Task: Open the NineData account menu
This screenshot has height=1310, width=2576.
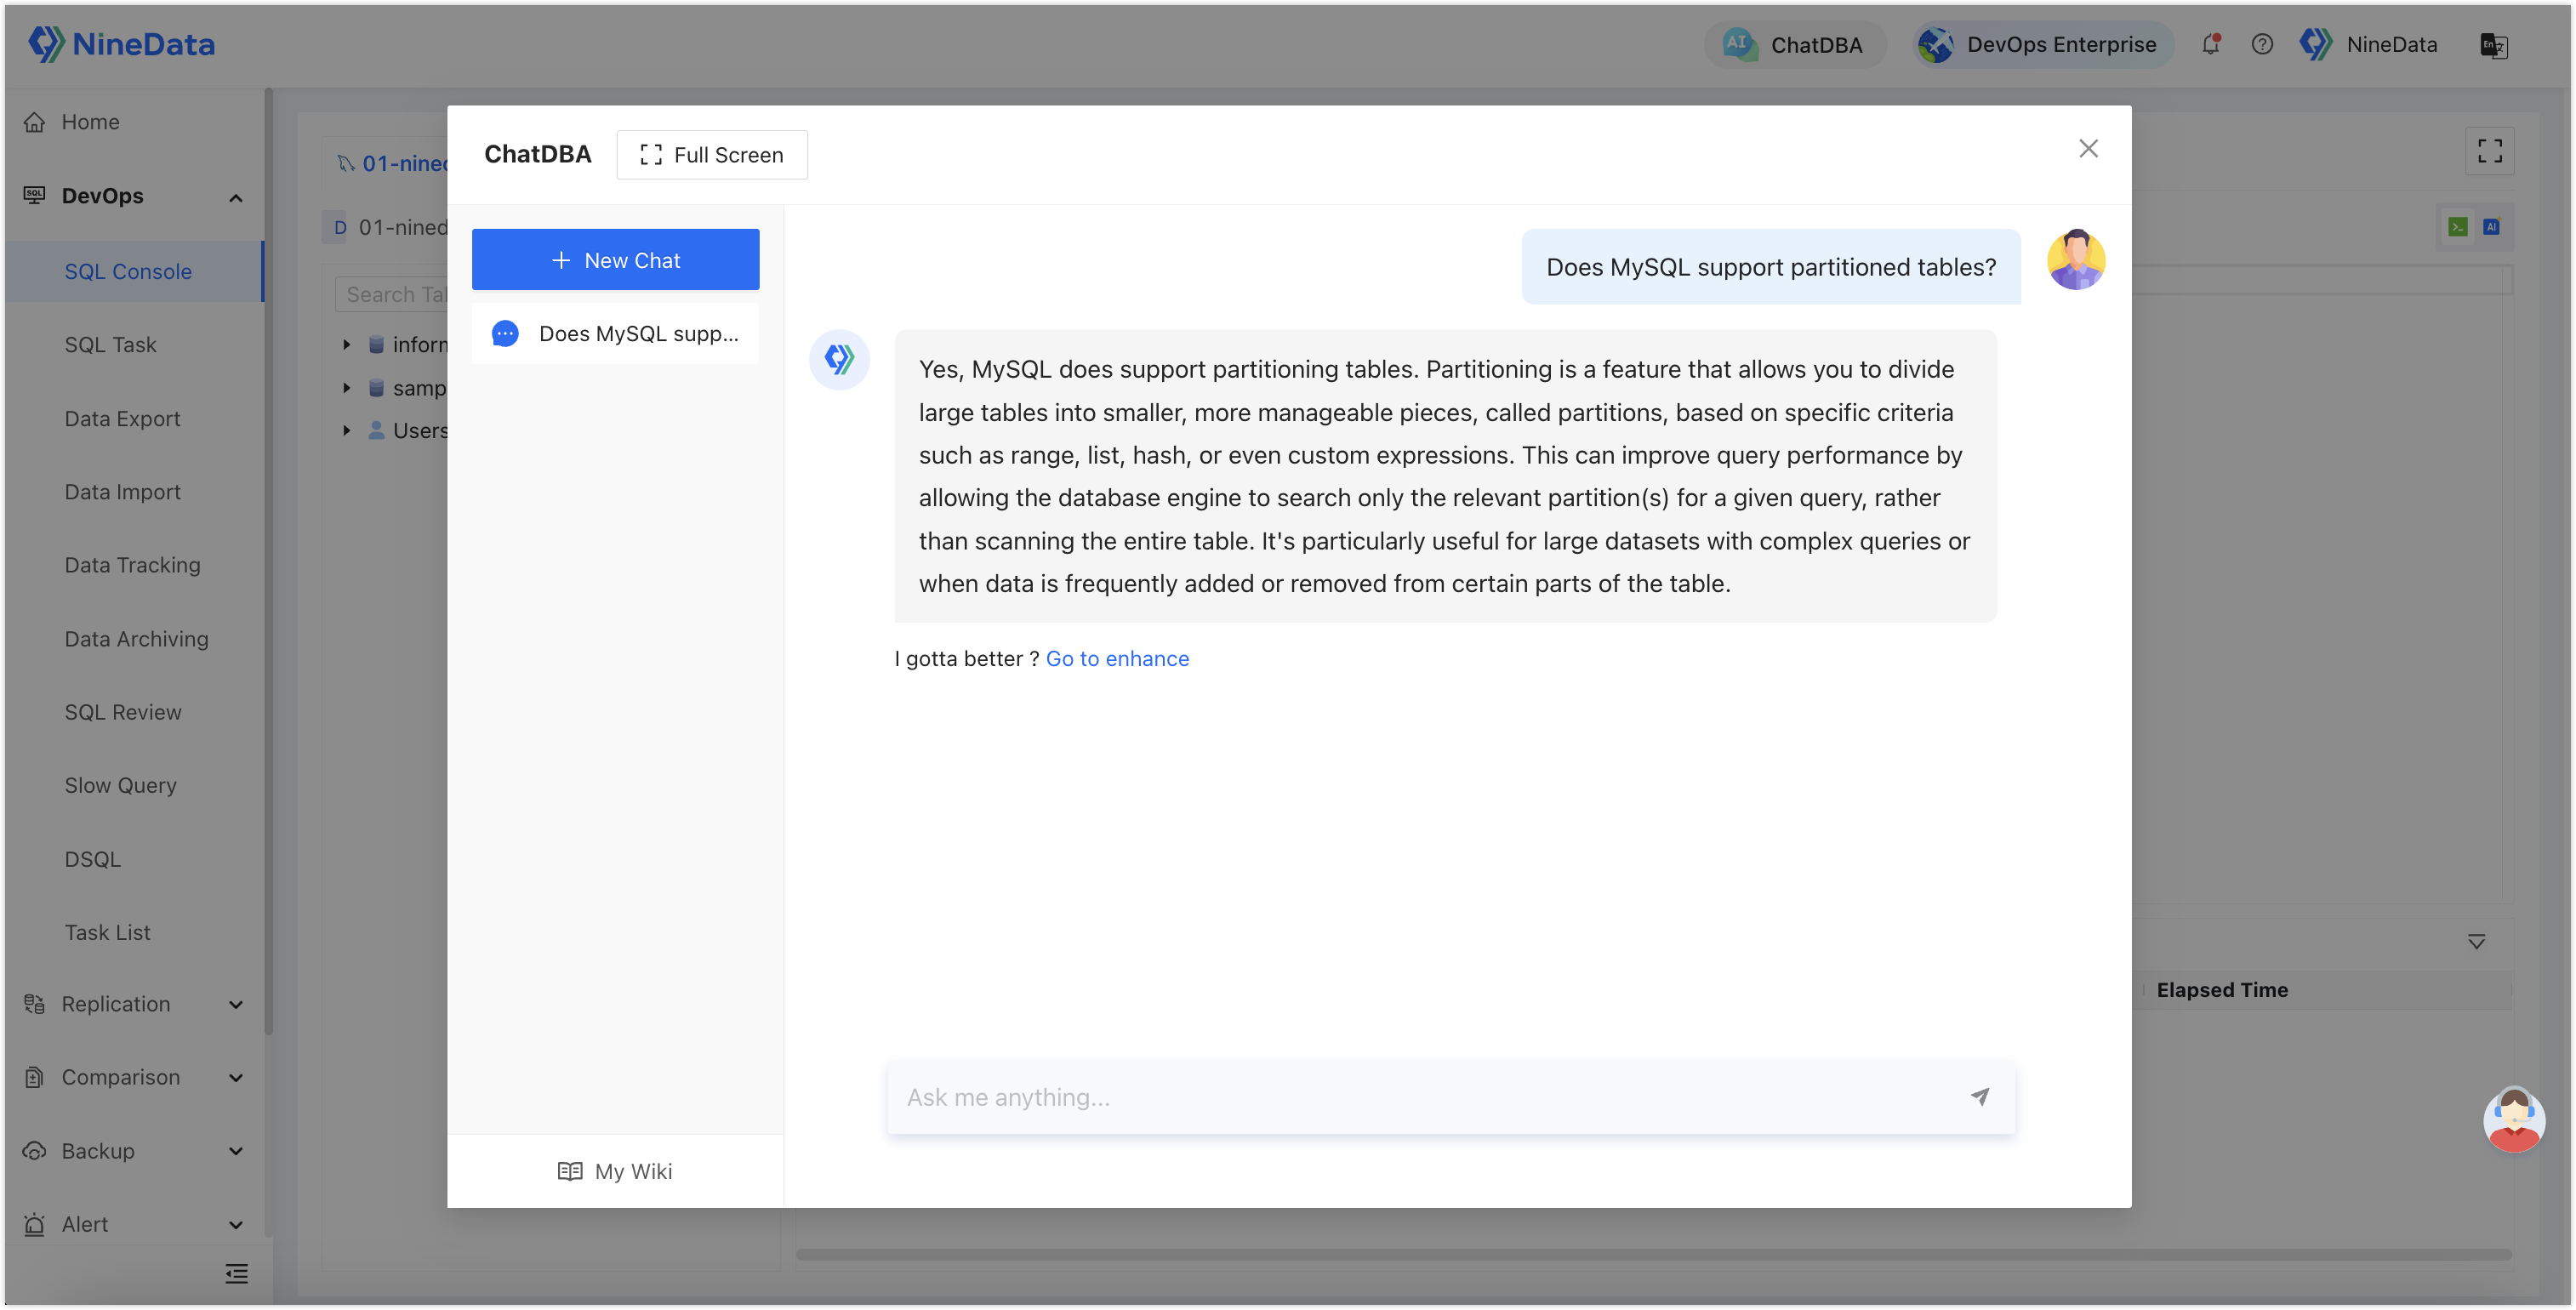Action: coord(2368,44)
